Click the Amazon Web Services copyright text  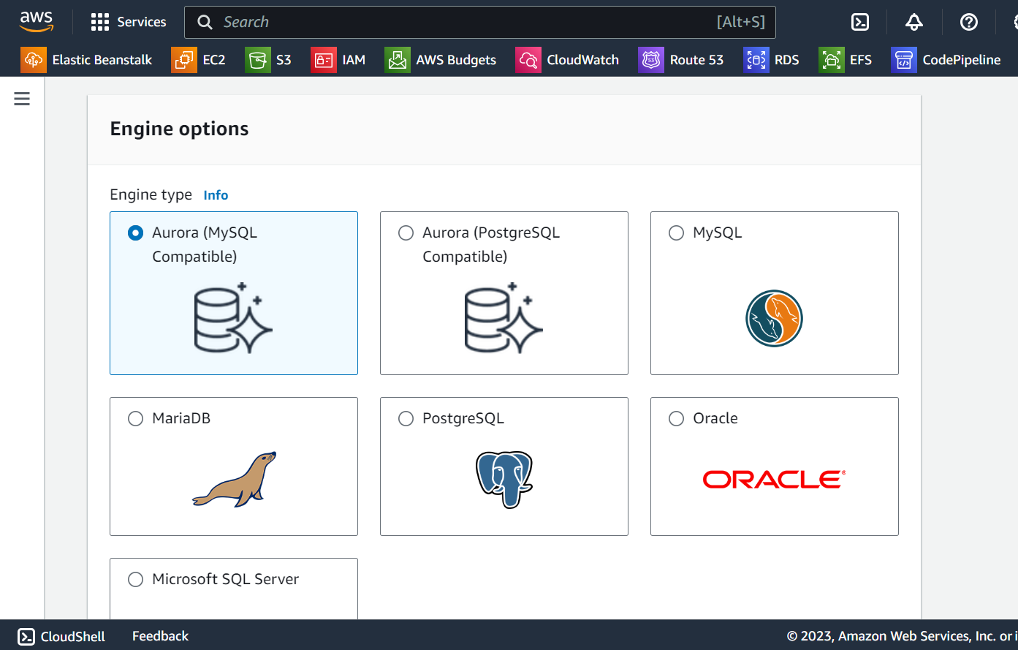(903, 637)
